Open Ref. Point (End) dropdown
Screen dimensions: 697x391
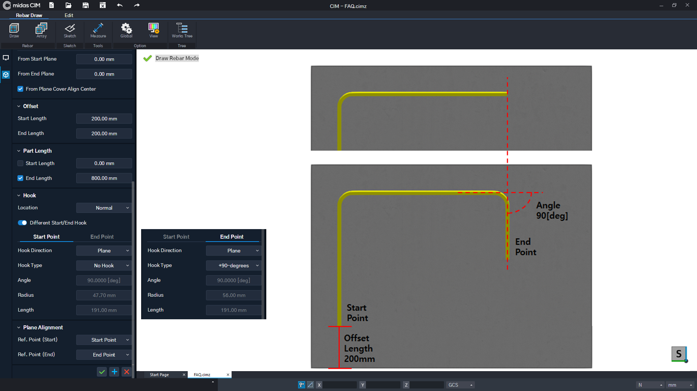click(104, 355)
